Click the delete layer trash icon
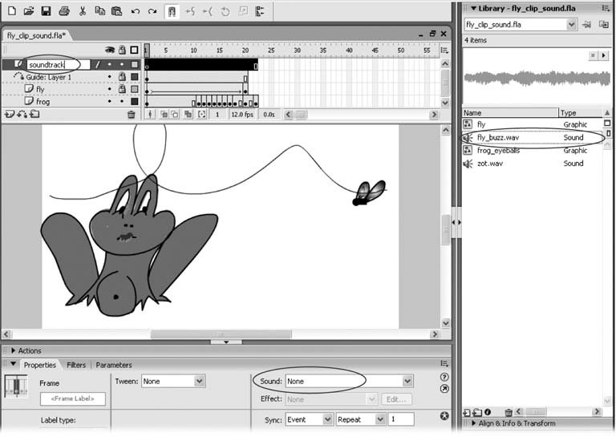The width and height of the screenshot is (616, 437). [132, 115]
